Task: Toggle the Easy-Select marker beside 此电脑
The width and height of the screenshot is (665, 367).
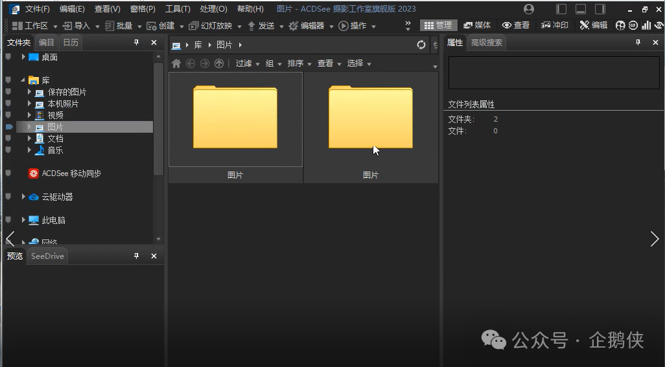Action: pos(8,220)
